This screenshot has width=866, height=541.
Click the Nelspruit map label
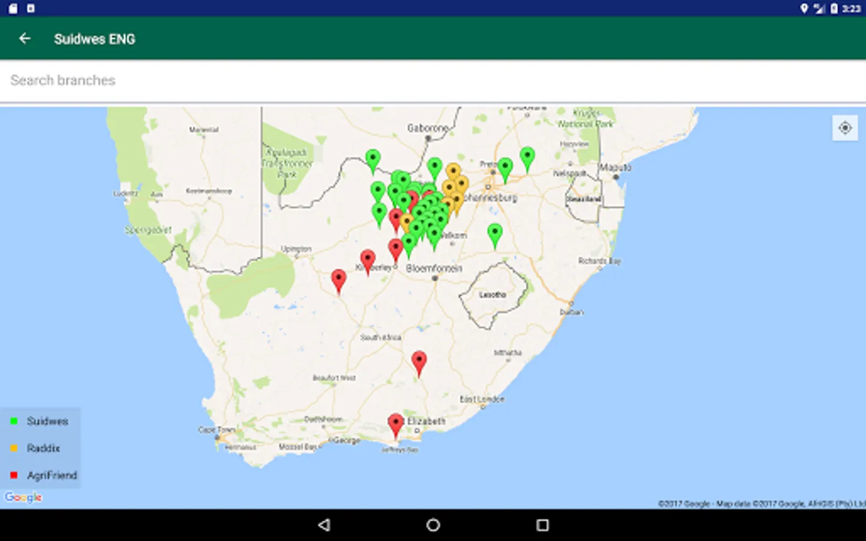(570, 173)
